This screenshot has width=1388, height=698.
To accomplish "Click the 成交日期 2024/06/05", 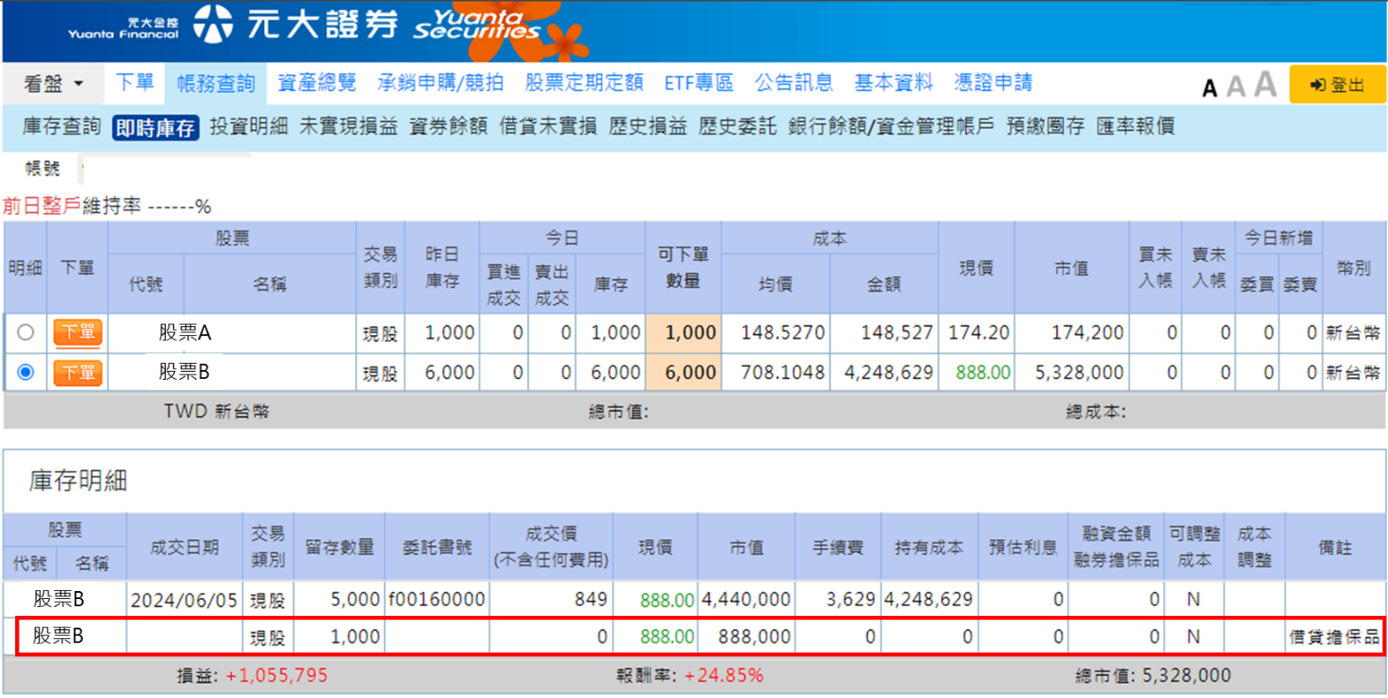I will point(184,601).
